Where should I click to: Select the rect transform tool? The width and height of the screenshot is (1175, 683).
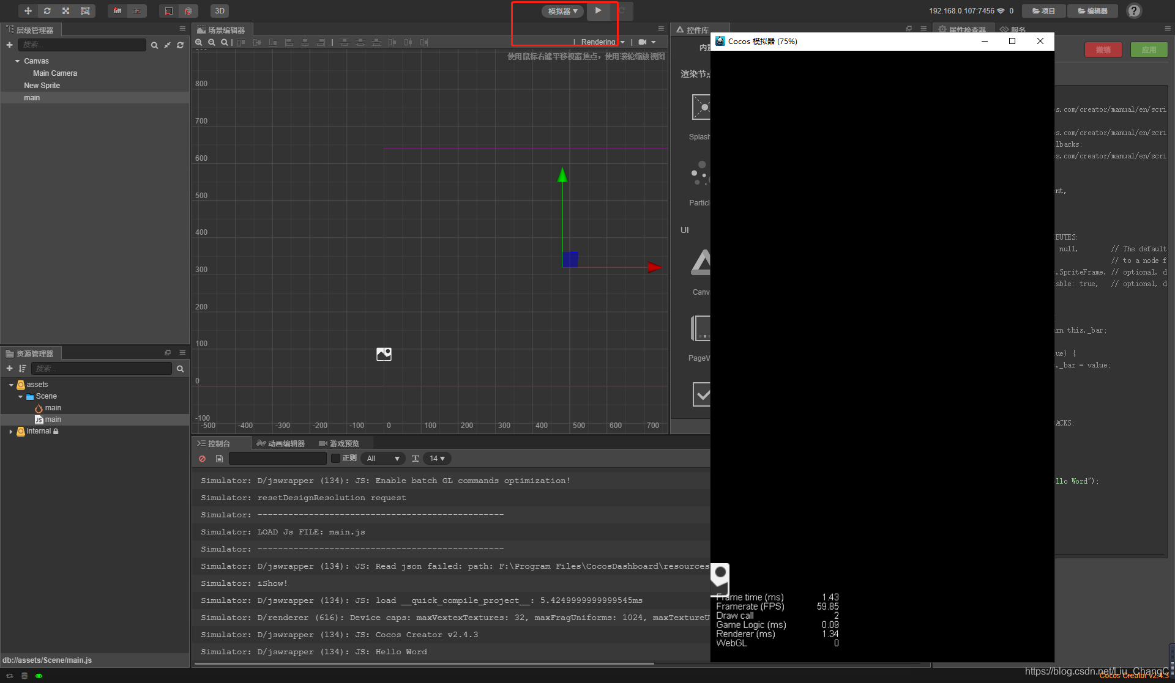tap(85, 11)
